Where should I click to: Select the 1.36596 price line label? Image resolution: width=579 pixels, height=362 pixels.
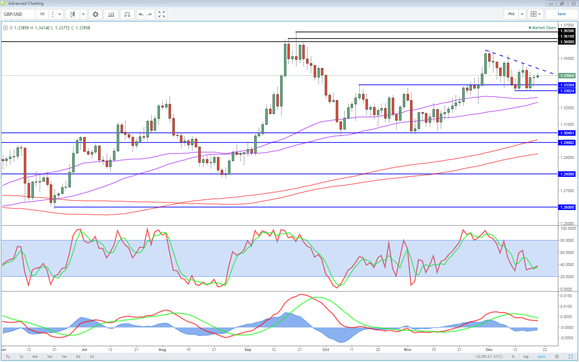[x=567, y=31]
